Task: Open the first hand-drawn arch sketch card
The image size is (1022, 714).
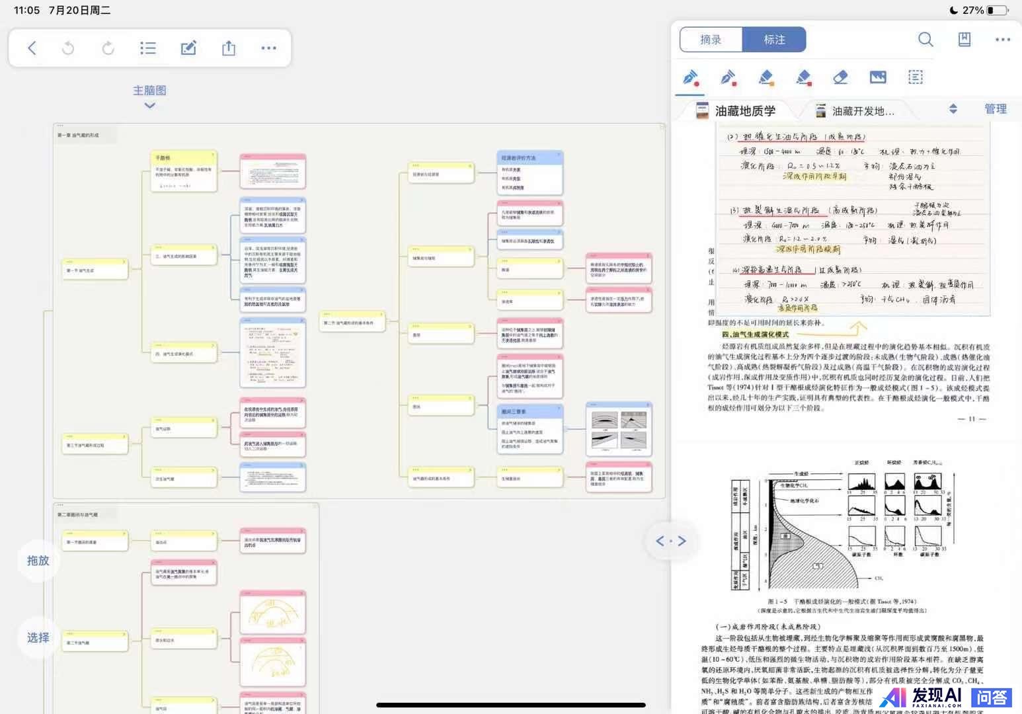Action: 272,613
